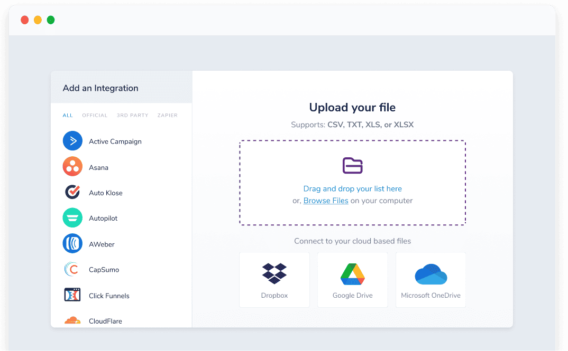This screenshot has width=568, height=351.
Task: Show all integrations with the ALL tab
Action: click(x=68, y=115)
